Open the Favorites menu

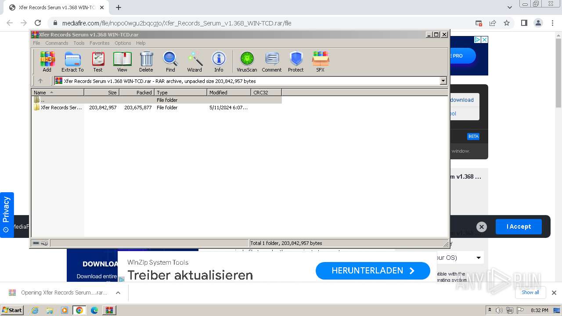[x=100, y=43]
